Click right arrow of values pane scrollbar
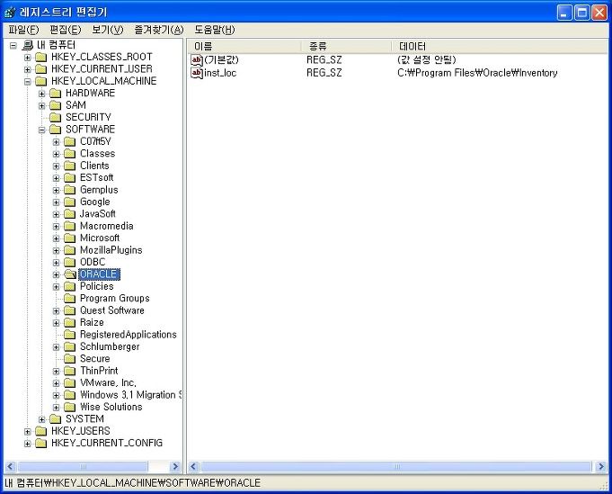Viewport: 612px width, 494px height. 601,467
